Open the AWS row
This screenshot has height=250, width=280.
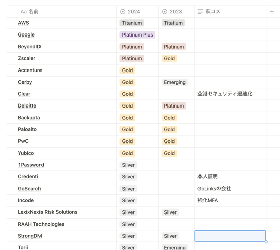pos(23,23)
